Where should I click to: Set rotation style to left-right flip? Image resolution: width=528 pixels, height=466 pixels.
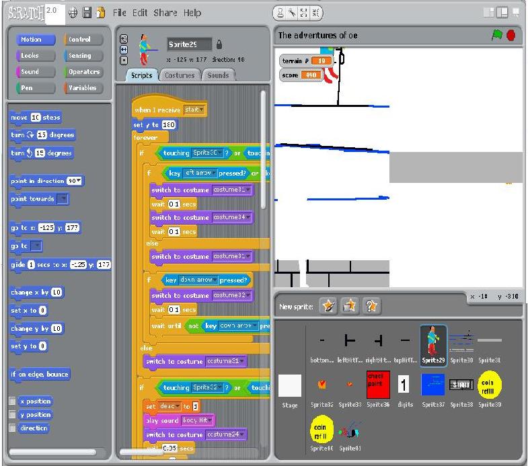(x=124, y=50)
